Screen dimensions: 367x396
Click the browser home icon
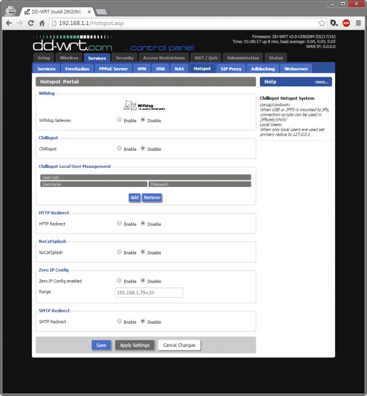[x=43, y=23]
